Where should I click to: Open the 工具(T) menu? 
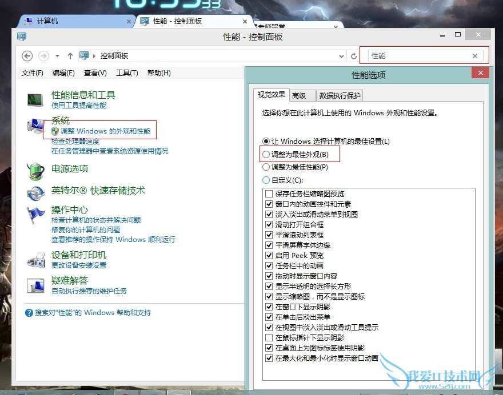127,73
